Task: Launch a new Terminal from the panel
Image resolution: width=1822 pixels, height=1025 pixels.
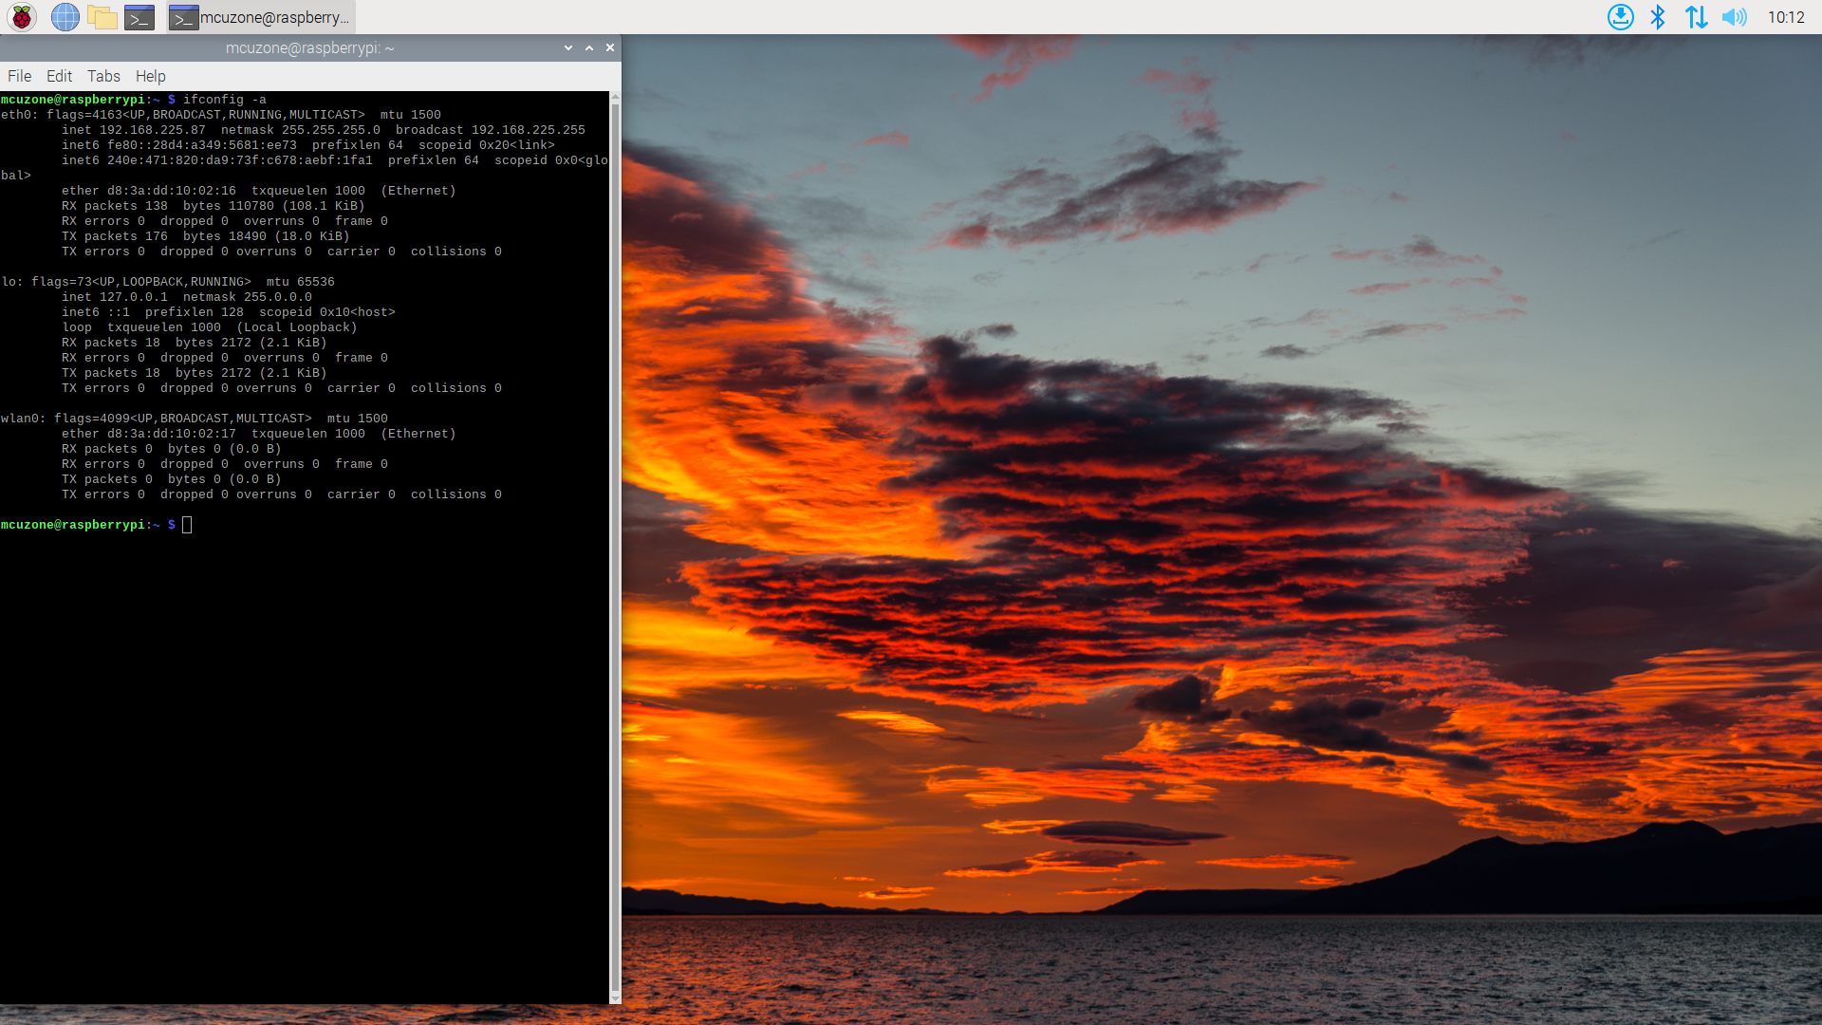Action: click(139, 17)
